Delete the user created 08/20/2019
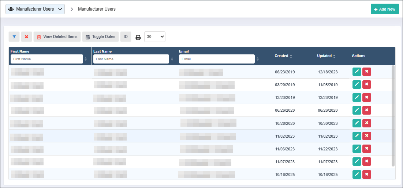The height and width of the screenshot is (188, 403). point(367,85)
